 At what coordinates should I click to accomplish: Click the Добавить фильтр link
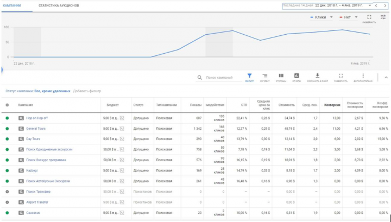tap(87, 91)
